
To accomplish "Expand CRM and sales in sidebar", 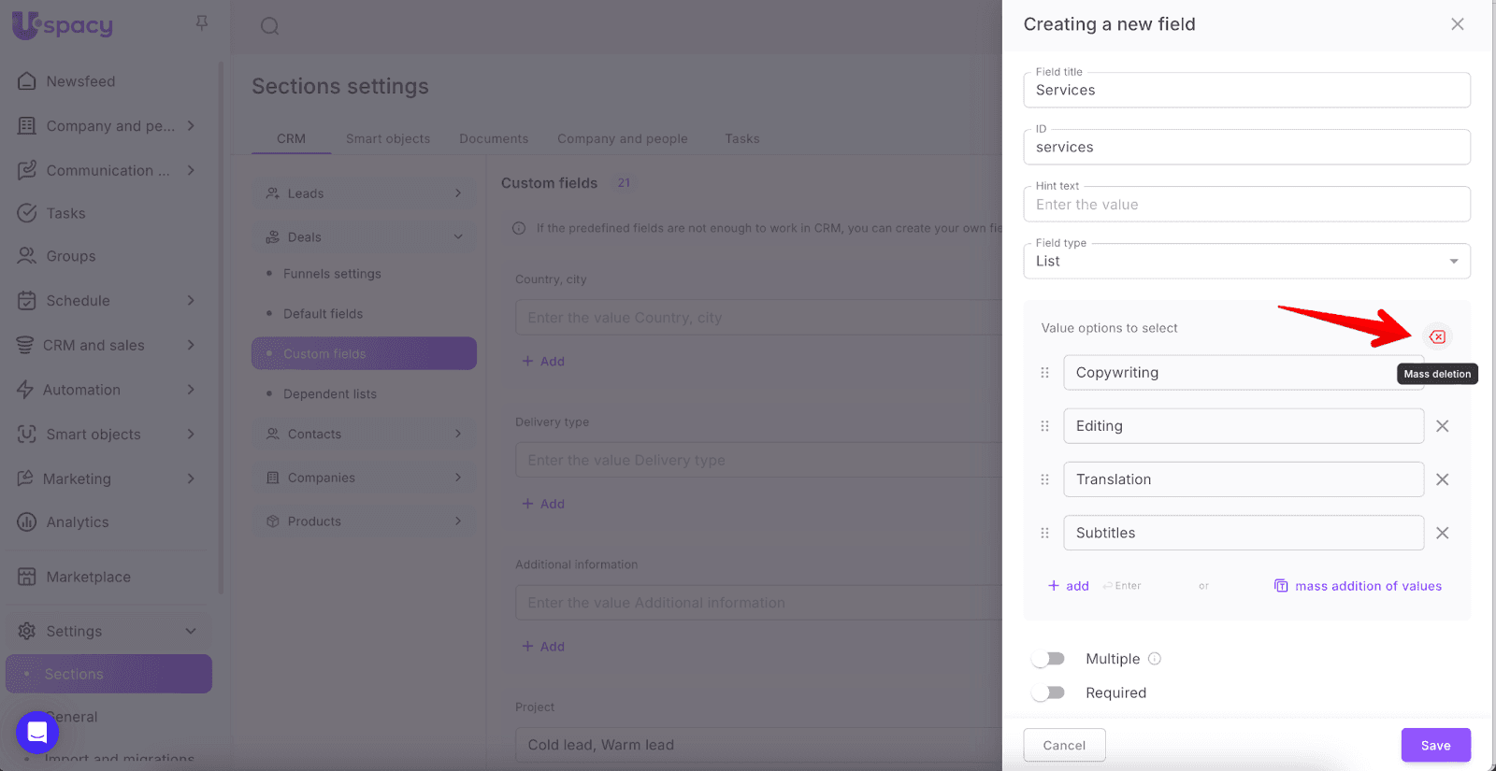I will pyautogui.click(x=190, y=345).
